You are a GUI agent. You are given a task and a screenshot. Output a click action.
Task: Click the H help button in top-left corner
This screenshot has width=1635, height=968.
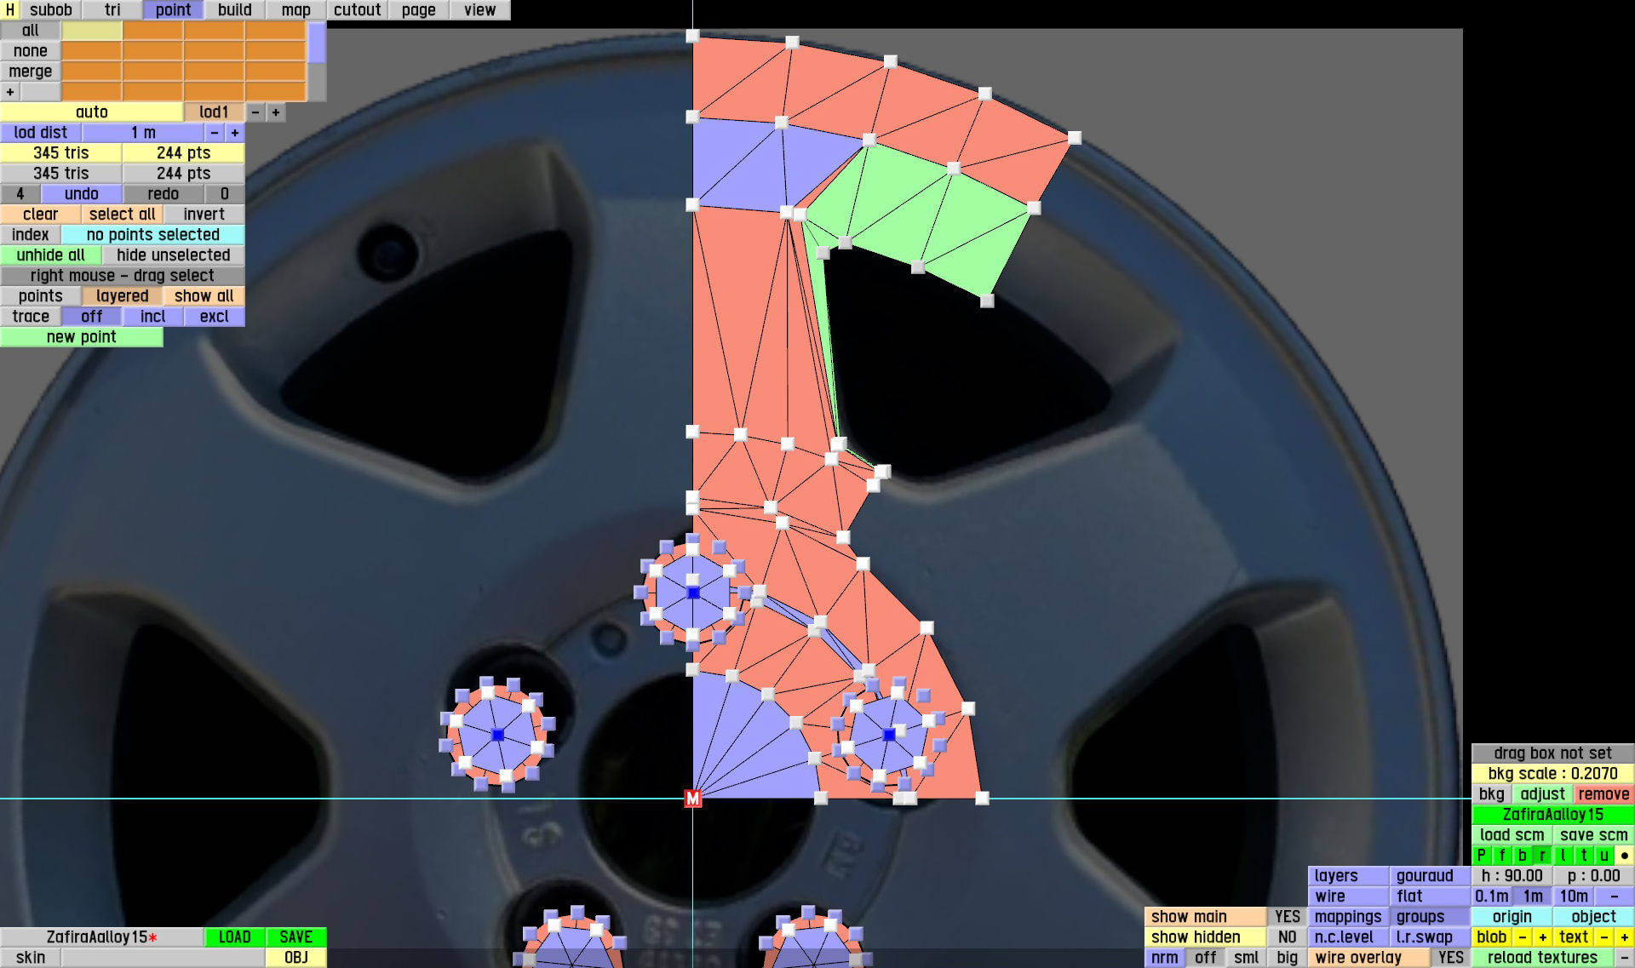[9, 9]
